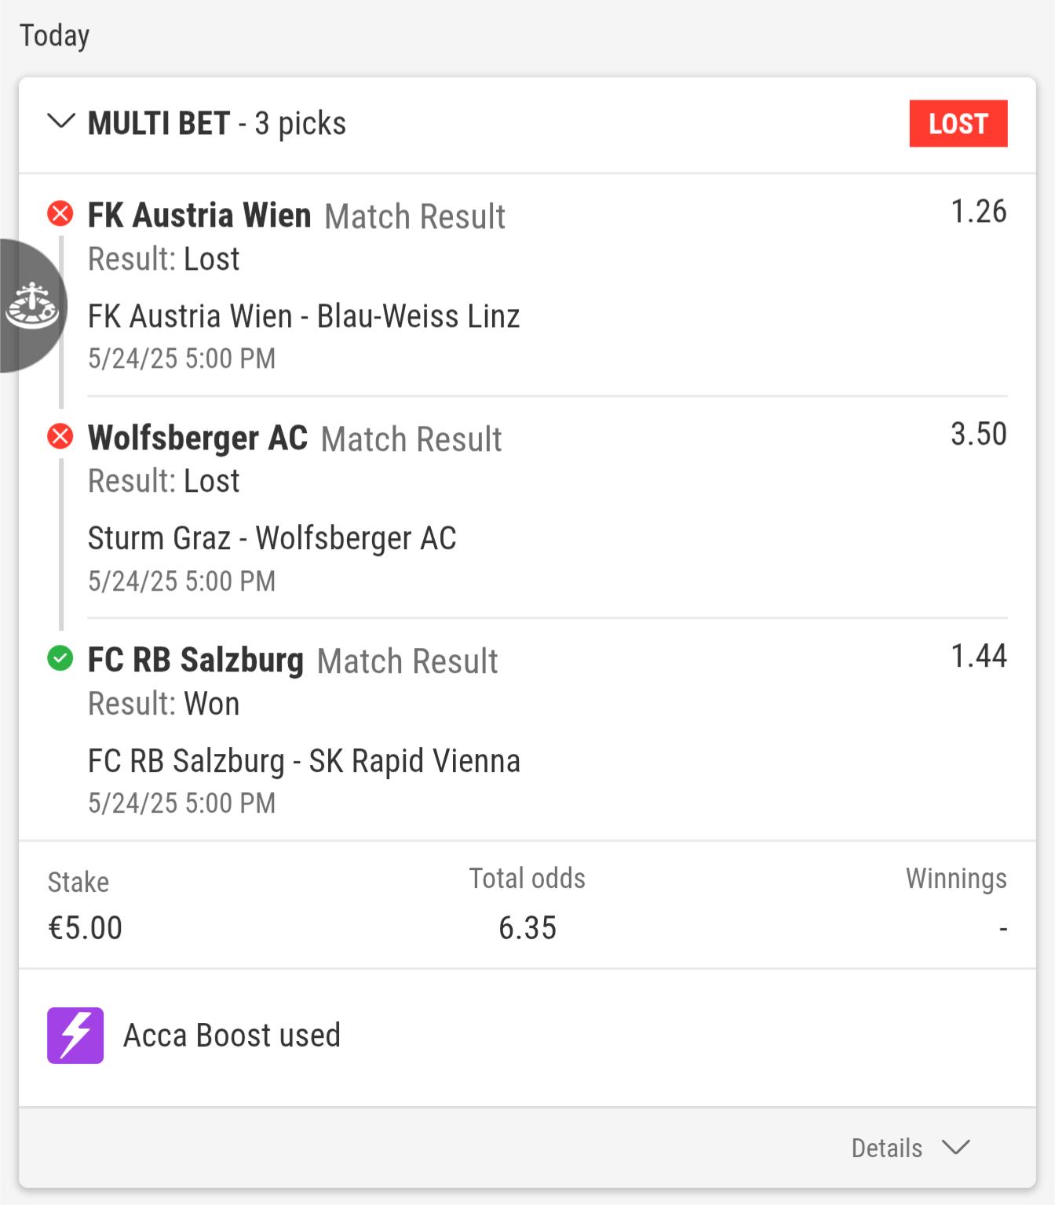1055x1205 pixels.
Task: Open Sturm Graz - Wolfsberger AC match
Action: (272, 538)
